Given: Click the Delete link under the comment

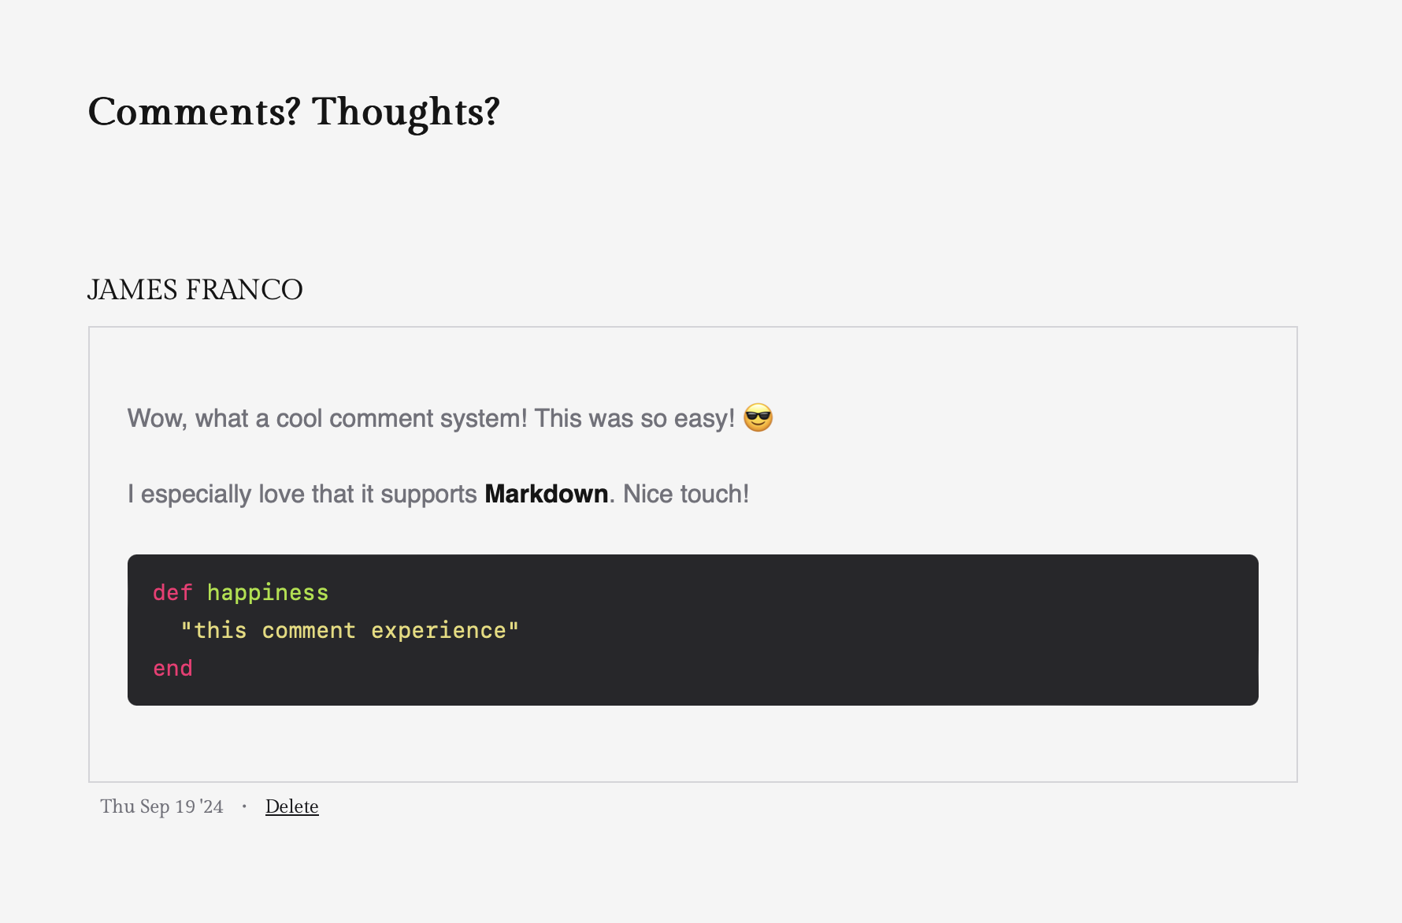Looking at the screenshot, I should 291,806.
